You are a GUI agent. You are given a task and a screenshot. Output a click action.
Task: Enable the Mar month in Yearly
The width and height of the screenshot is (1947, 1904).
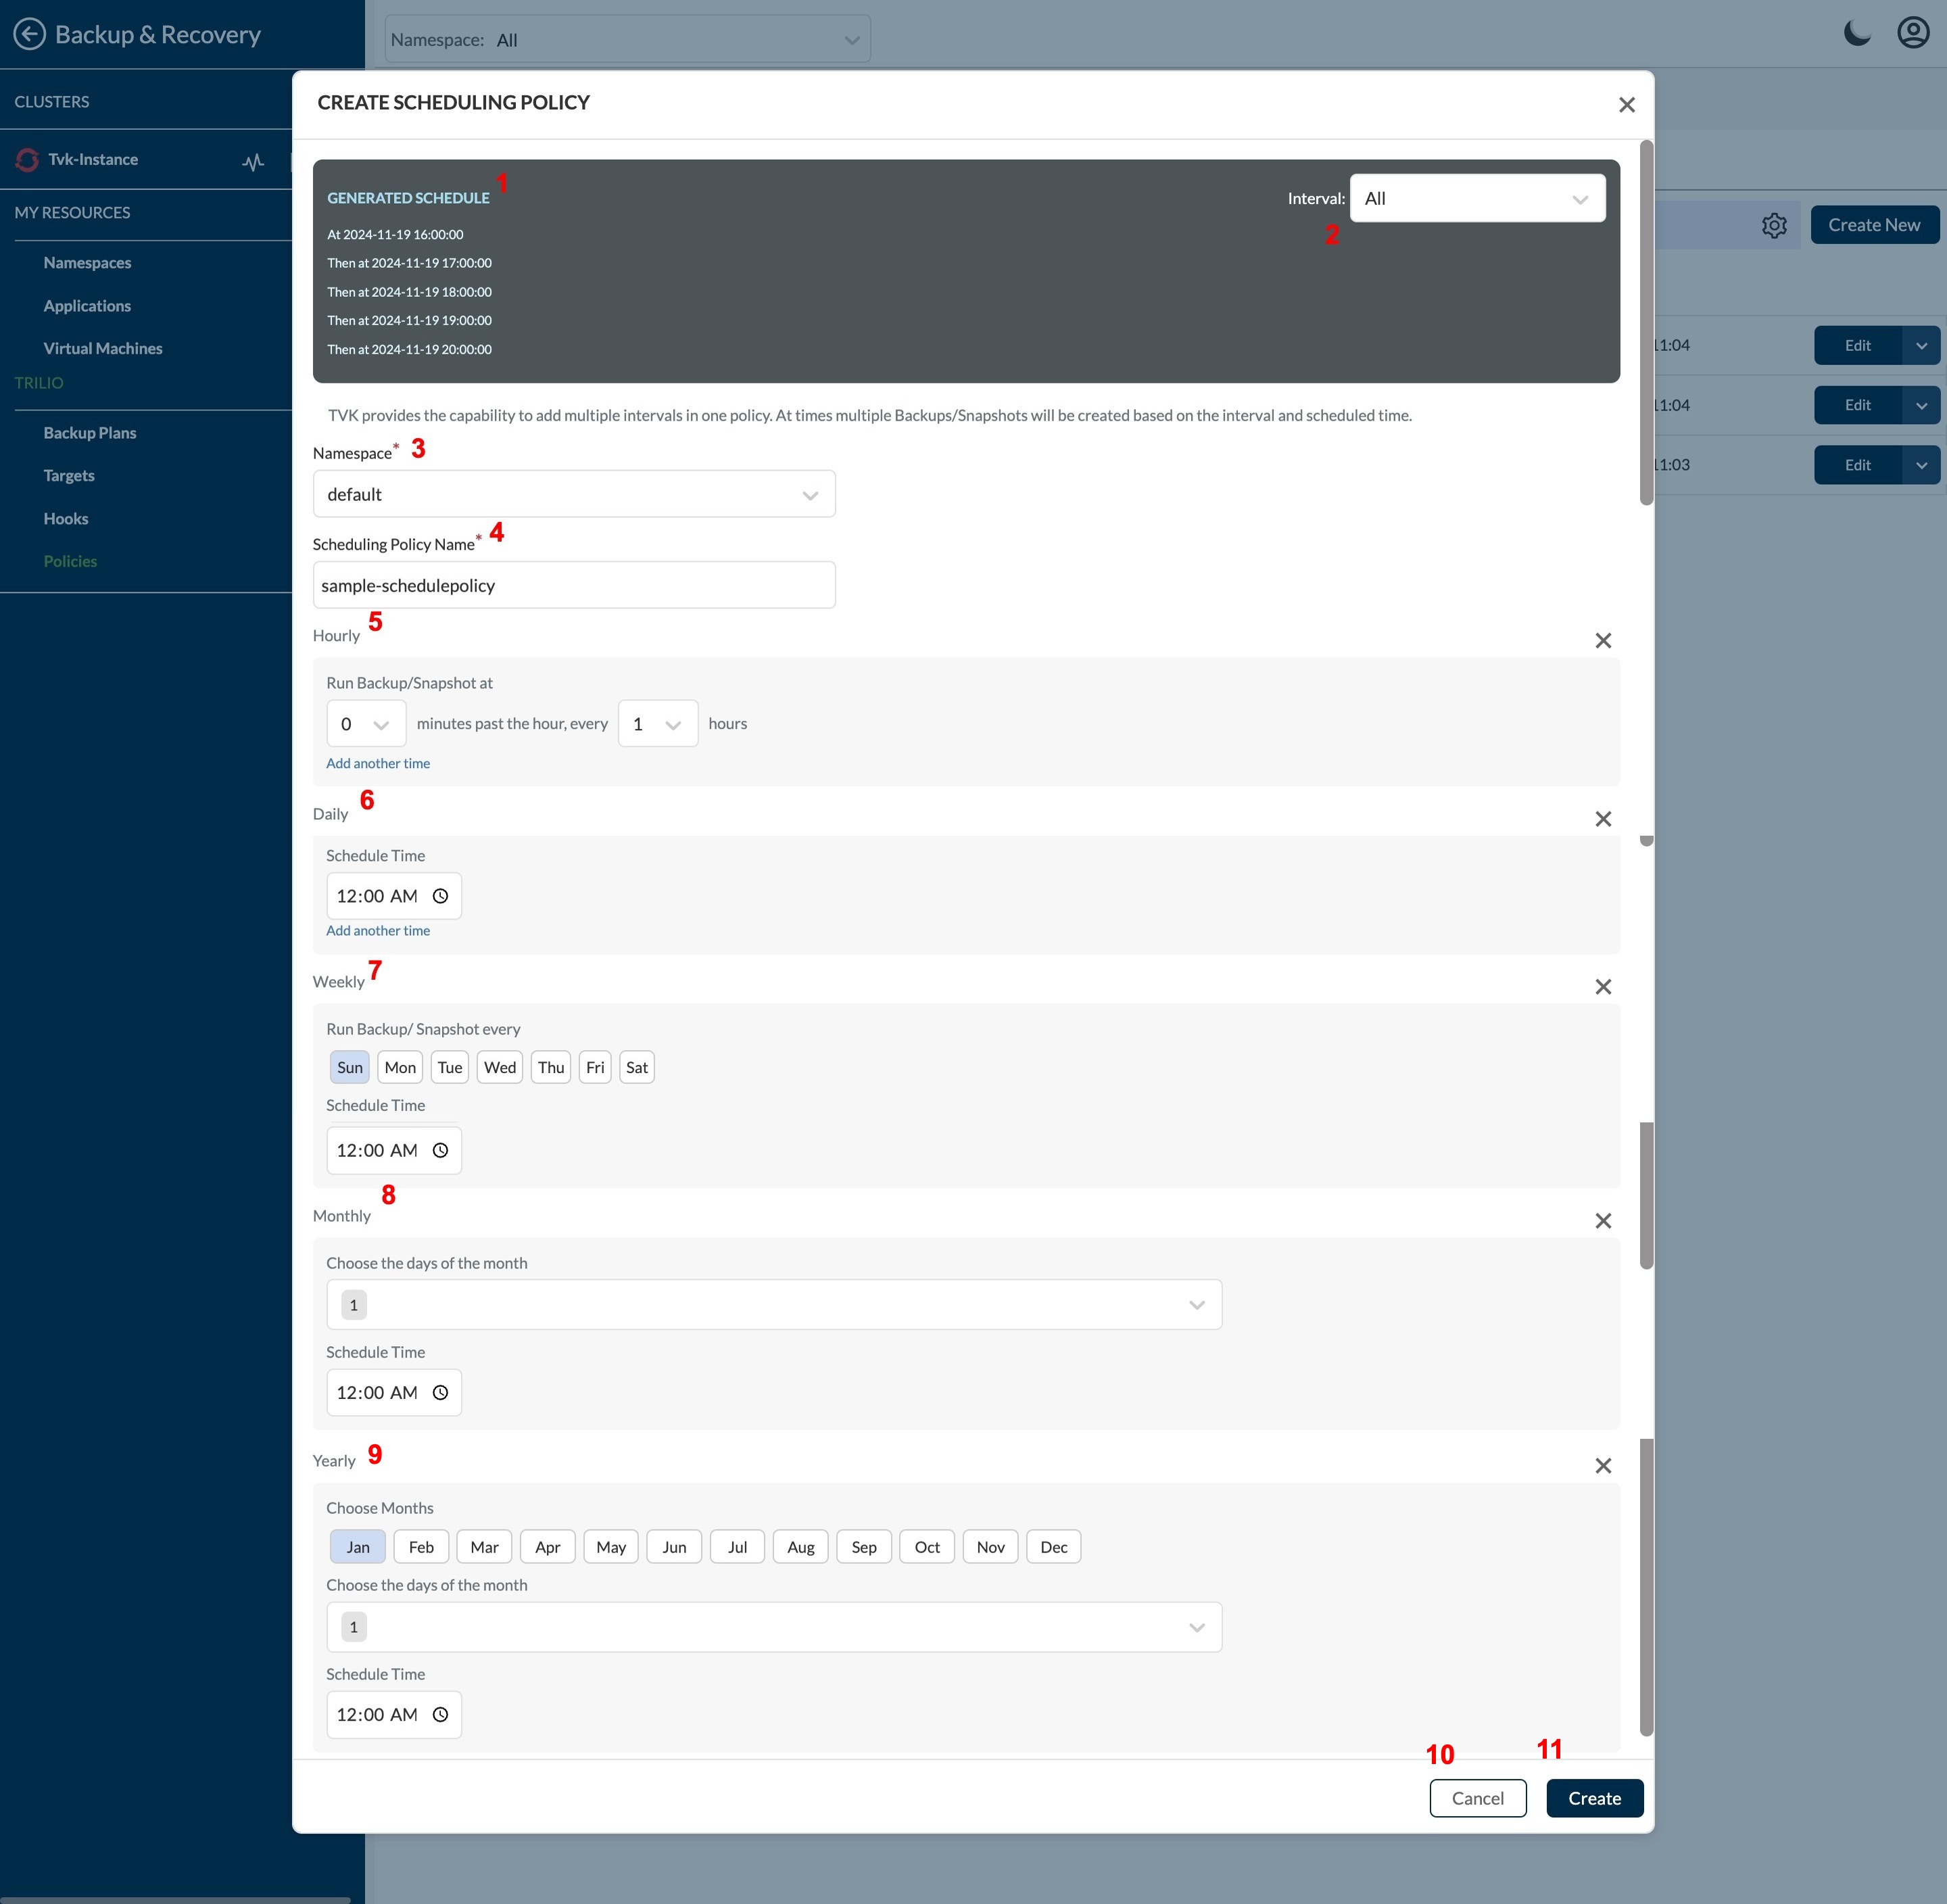(484, 1547)
